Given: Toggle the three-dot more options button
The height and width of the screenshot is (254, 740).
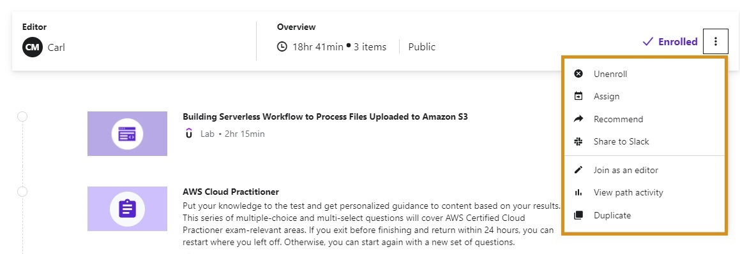Looking at the screenshot, I should point(716,41).
